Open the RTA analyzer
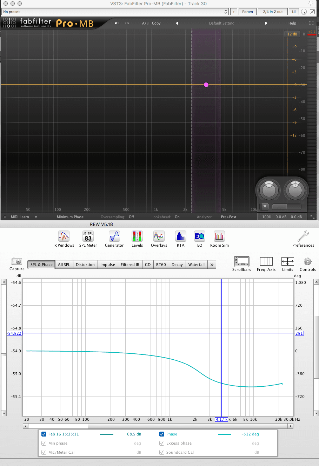Image resolution: width=319 pixels, height=466 pixels. tap(181, 237)
